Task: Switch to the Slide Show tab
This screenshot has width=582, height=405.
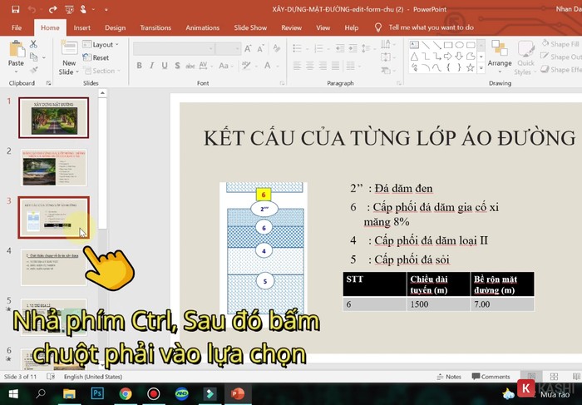Action: (x=250, y=27)
